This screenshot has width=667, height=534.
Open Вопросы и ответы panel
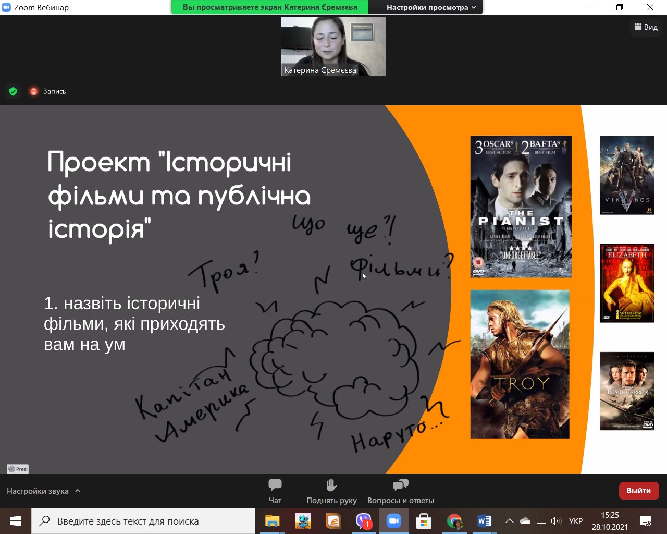click(x=400, y=491)
